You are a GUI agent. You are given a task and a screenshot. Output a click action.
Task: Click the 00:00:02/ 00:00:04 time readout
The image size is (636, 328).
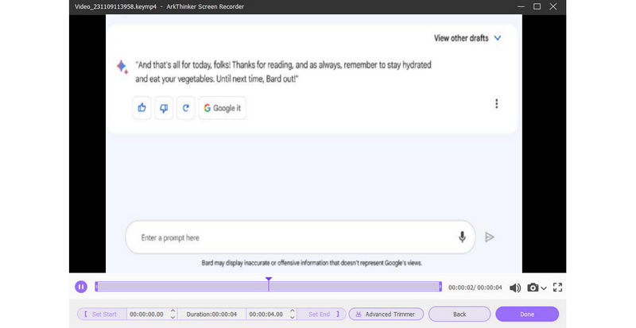[475, 287]
